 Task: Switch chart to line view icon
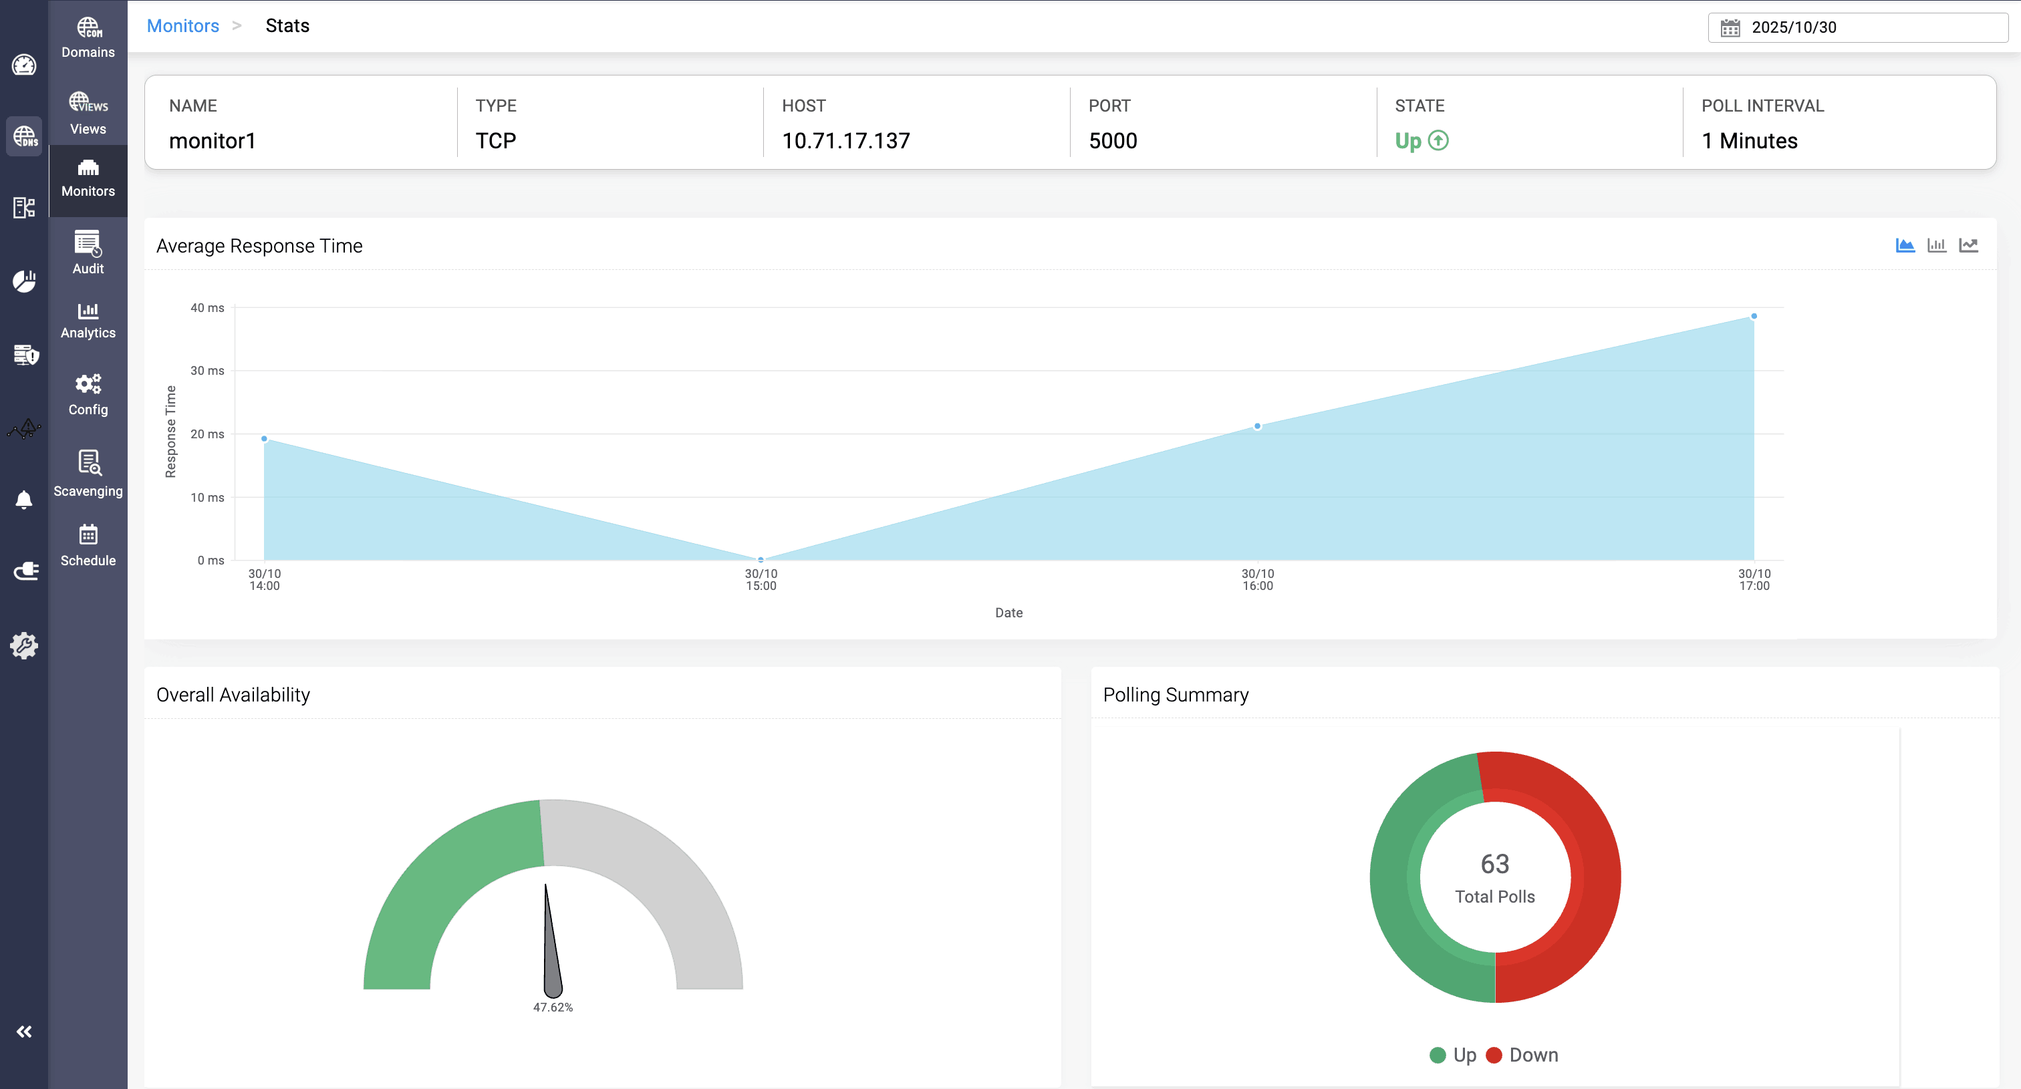pos(1968,245)
